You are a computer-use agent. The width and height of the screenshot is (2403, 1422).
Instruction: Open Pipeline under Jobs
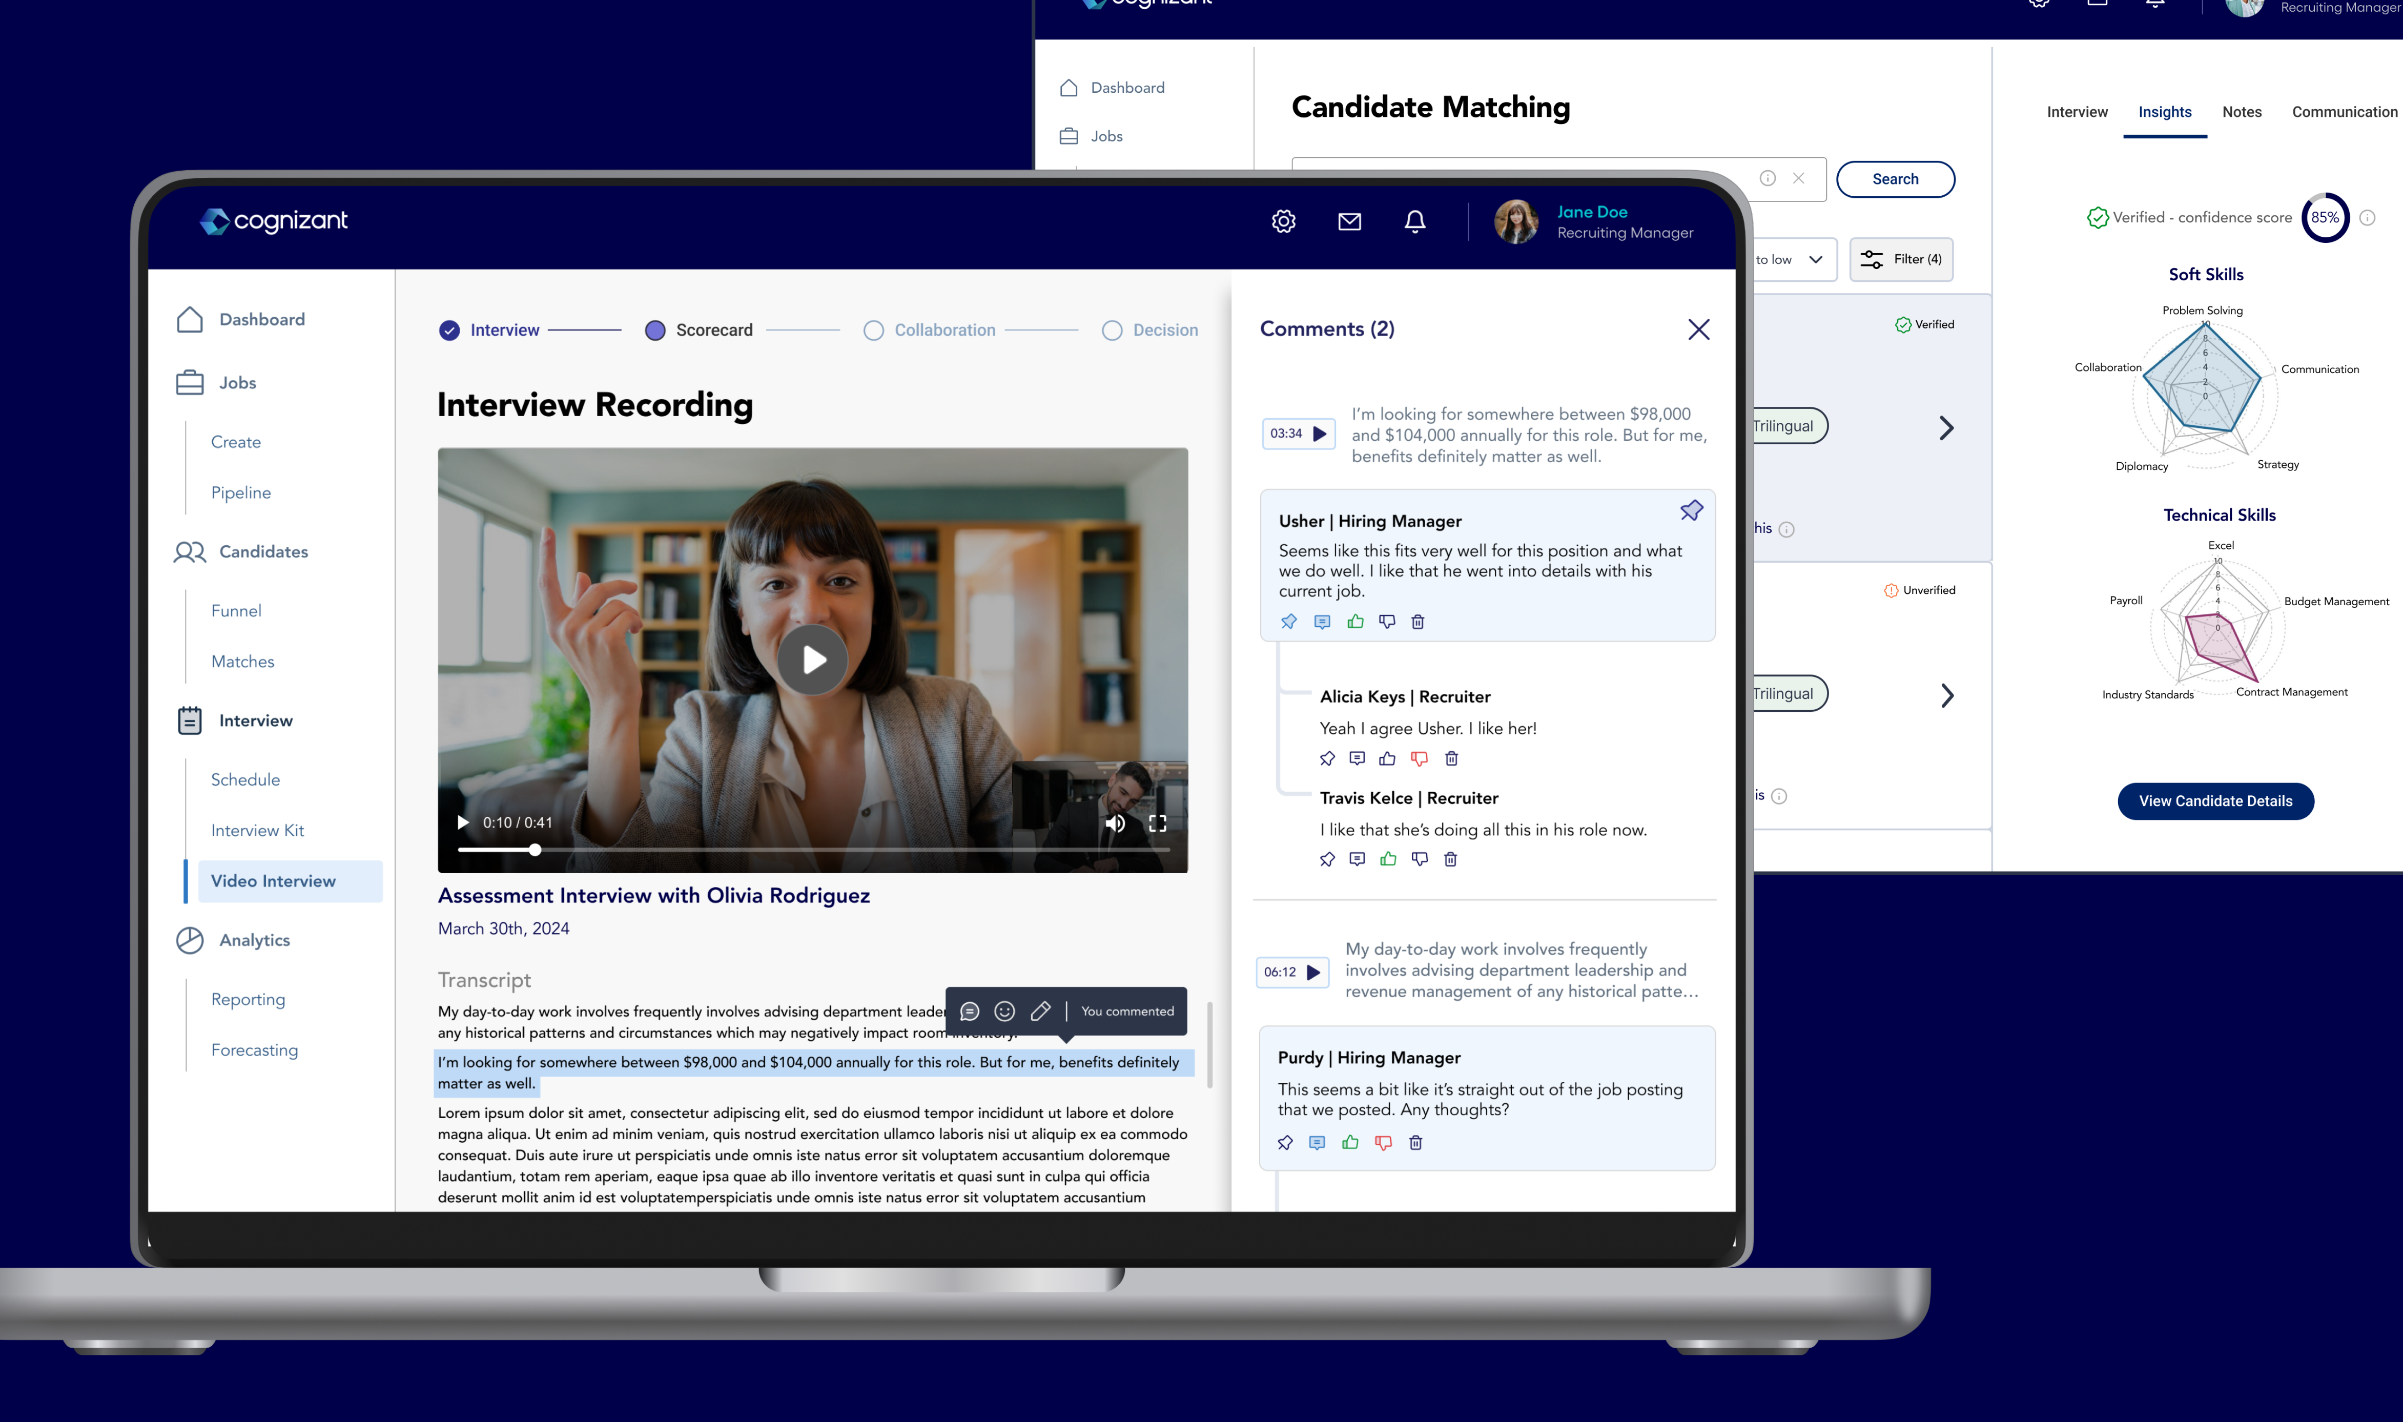click(240, 492)
